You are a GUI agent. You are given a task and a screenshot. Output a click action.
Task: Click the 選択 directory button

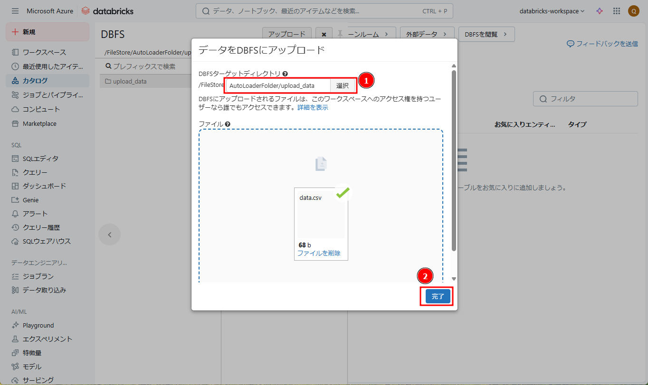(343, 85)
